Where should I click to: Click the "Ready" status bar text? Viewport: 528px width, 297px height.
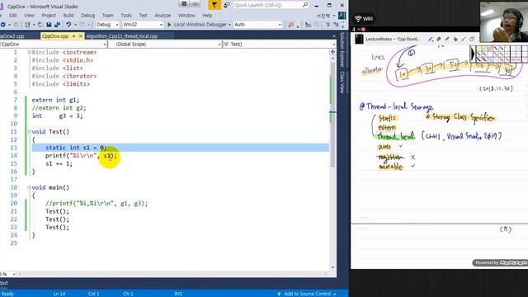point(7,294)
